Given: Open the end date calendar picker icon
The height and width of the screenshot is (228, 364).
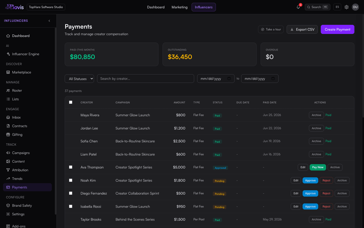Looking at the screenshot, I should [273, 79].
